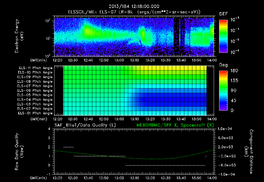Click the 10^-6 DEF scale value
Image resolution: width=264 pixels, height=182 pixels.
[x=235, y=52]
